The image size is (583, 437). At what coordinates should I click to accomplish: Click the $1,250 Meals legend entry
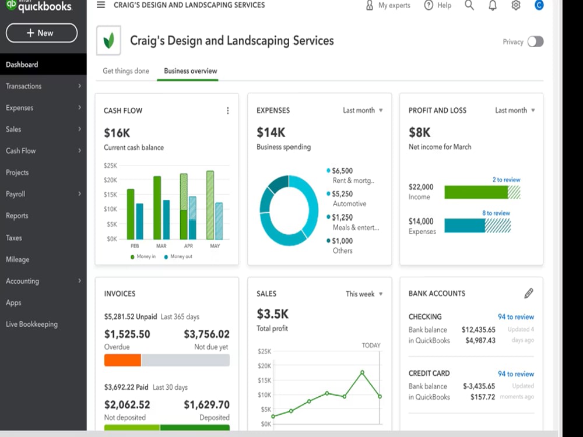pos(353,222)
